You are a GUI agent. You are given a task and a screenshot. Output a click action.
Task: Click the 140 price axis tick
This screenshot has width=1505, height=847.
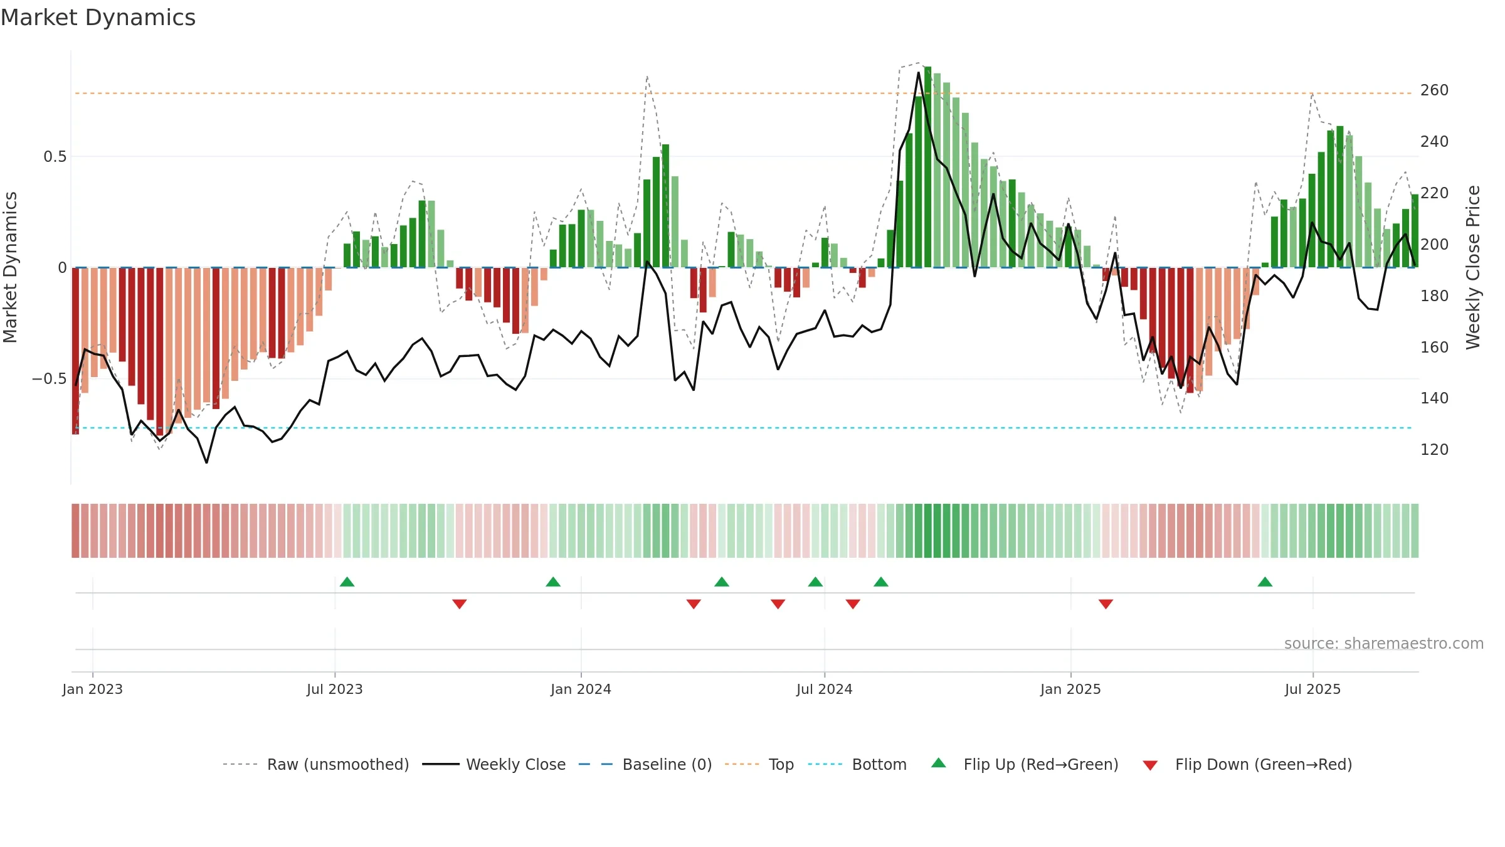point(1435,398)
